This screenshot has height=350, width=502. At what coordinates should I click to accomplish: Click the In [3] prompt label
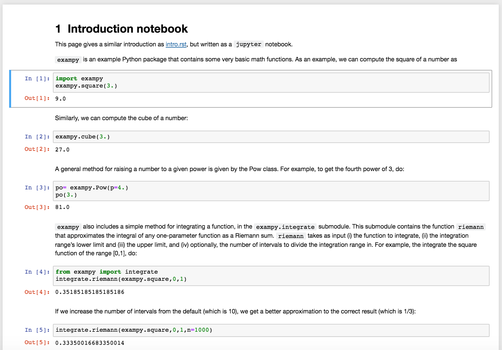(37, 188)
